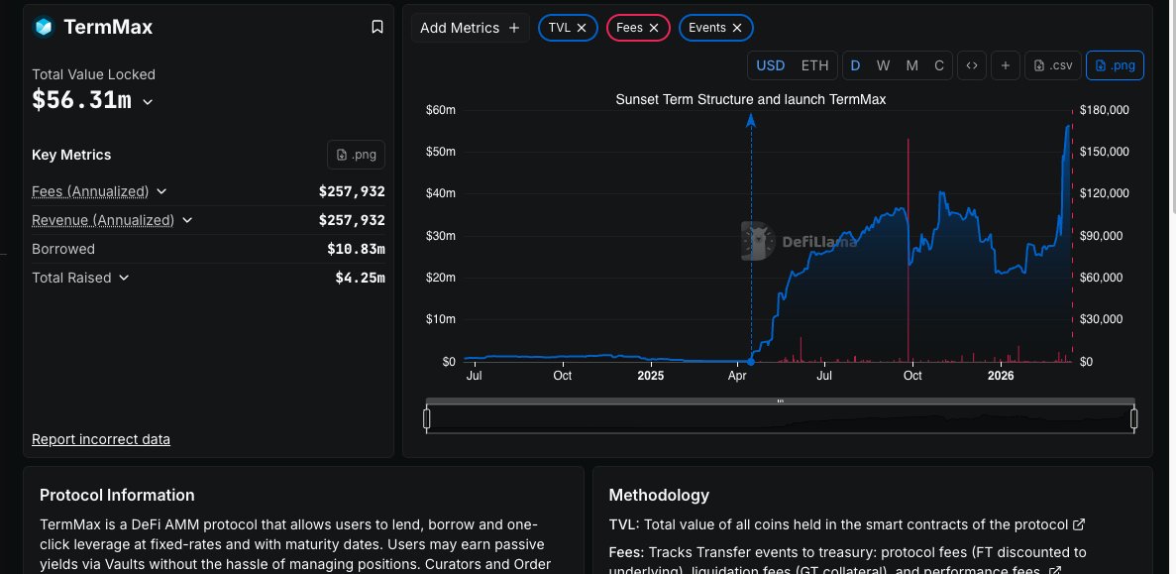
Task: Click the left handle of chart range slider
Action: 427,419
